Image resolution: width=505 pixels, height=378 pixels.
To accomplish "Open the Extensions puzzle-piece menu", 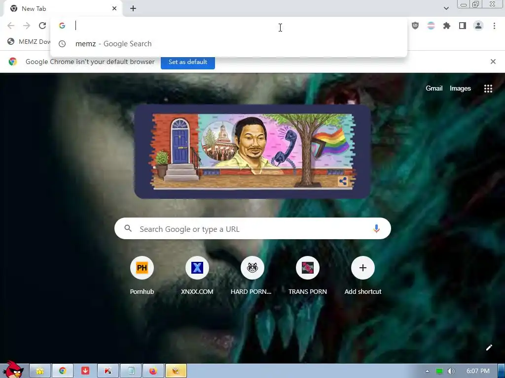I will (447, 26).
